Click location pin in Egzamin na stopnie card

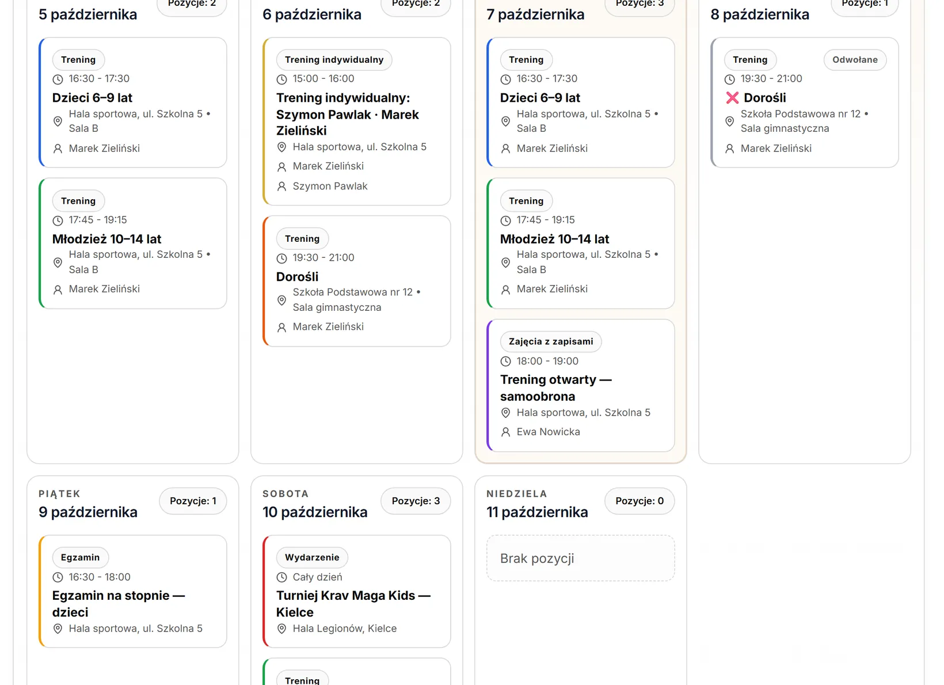[x=58, y=629]
